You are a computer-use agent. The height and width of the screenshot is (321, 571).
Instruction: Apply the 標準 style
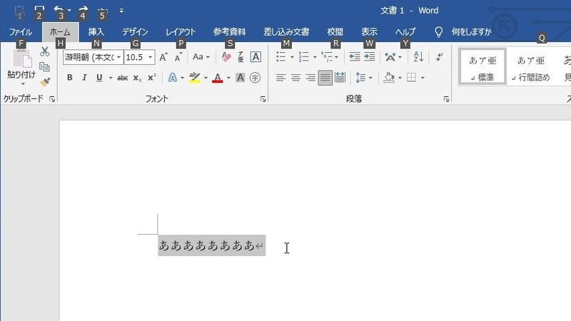pyautogui.click(x=482, y=67)
